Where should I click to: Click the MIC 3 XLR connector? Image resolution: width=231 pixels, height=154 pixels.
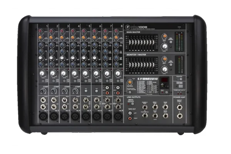(65, 116)
